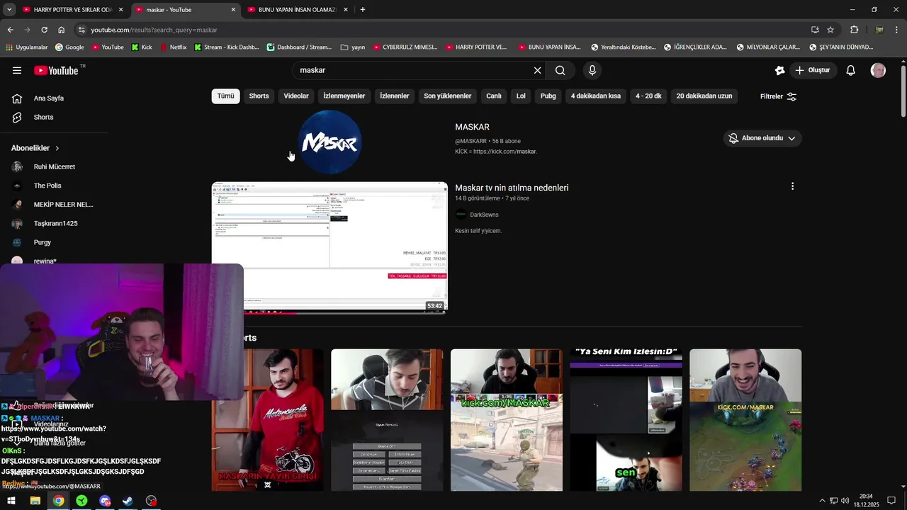Clear the search box text
Screen dimensions: 907x510
(x=537, y=70)
